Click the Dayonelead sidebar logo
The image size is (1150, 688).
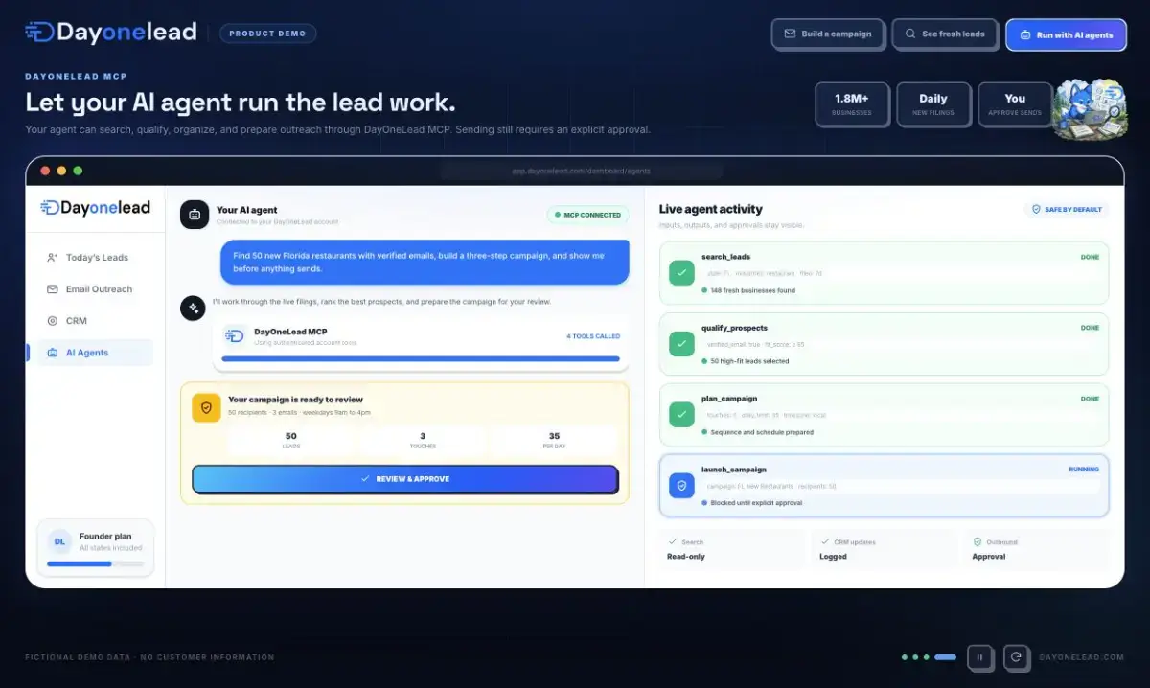95,207
